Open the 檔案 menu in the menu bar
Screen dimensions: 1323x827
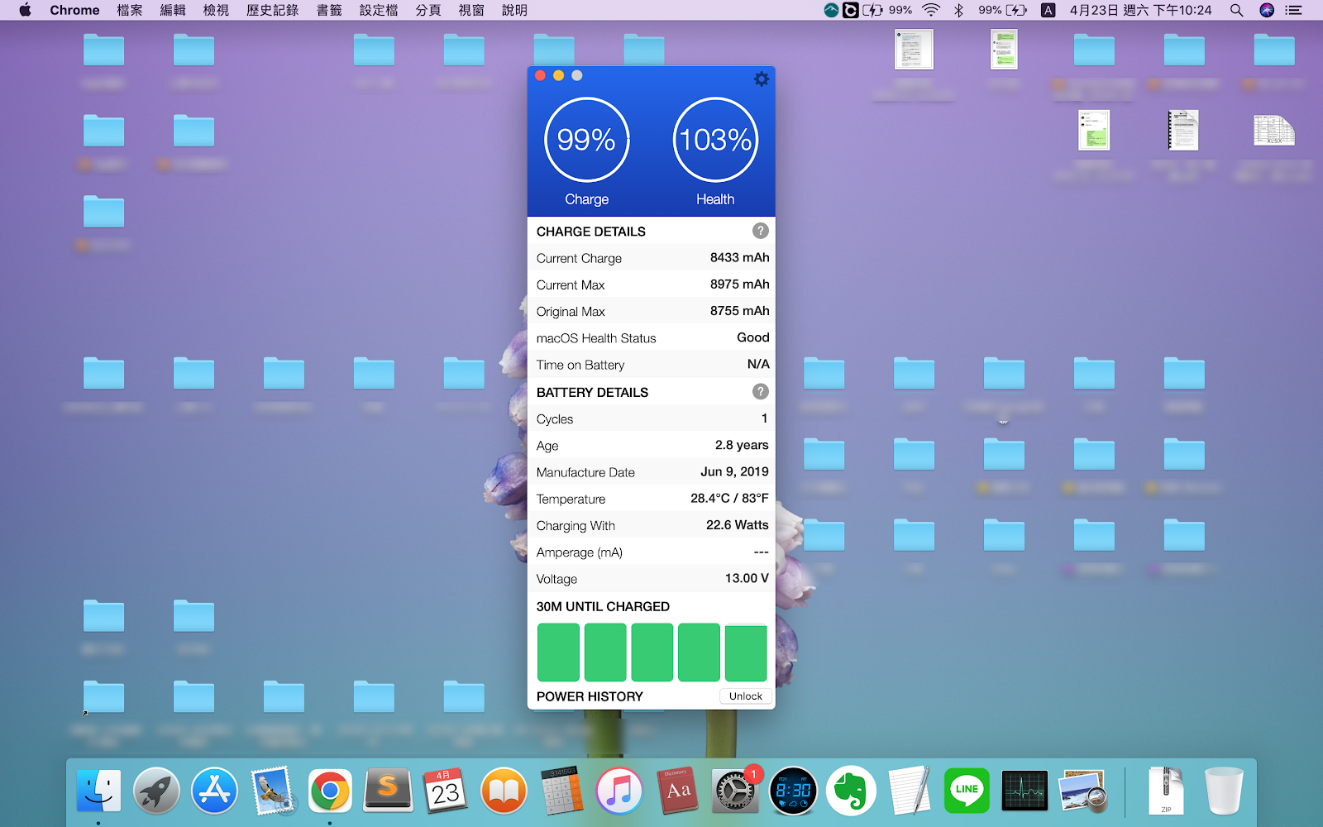coord(130,10)
